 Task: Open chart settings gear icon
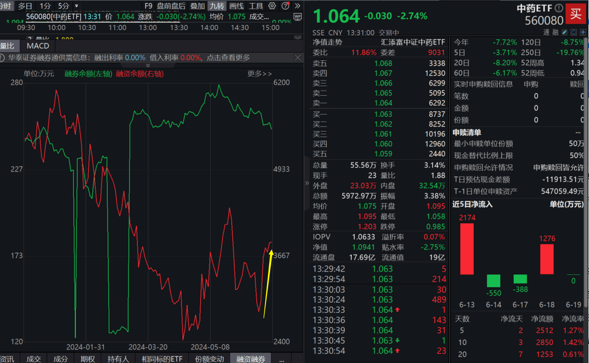tap(272, 6)
